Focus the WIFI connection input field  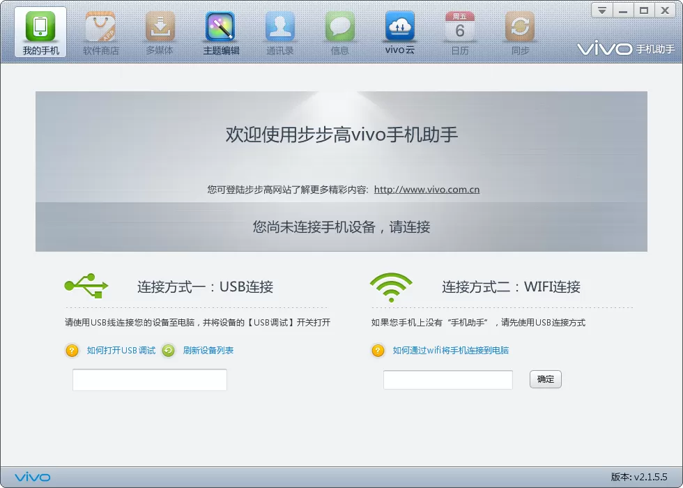[447, 380]
